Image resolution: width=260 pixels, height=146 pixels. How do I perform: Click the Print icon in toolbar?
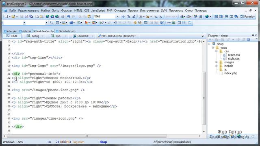coord(63,17)
